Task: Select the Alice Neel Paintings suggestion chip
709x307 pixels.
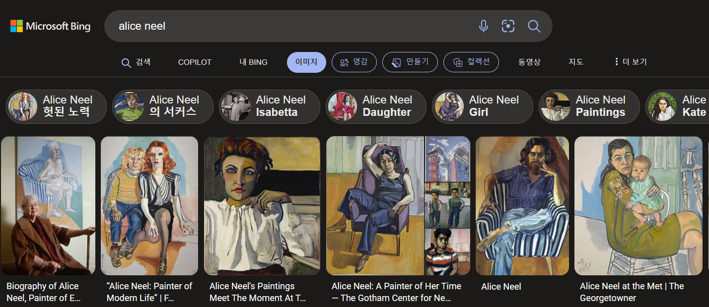Action: [x=589, y=106]
